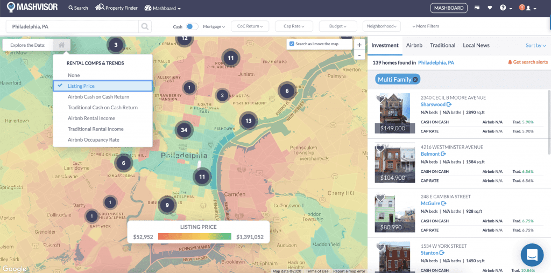The height and width of the screenshot is (273, 551).
Task: Favorite the 4216 Westminster Avenue listing
Action: 380,149
